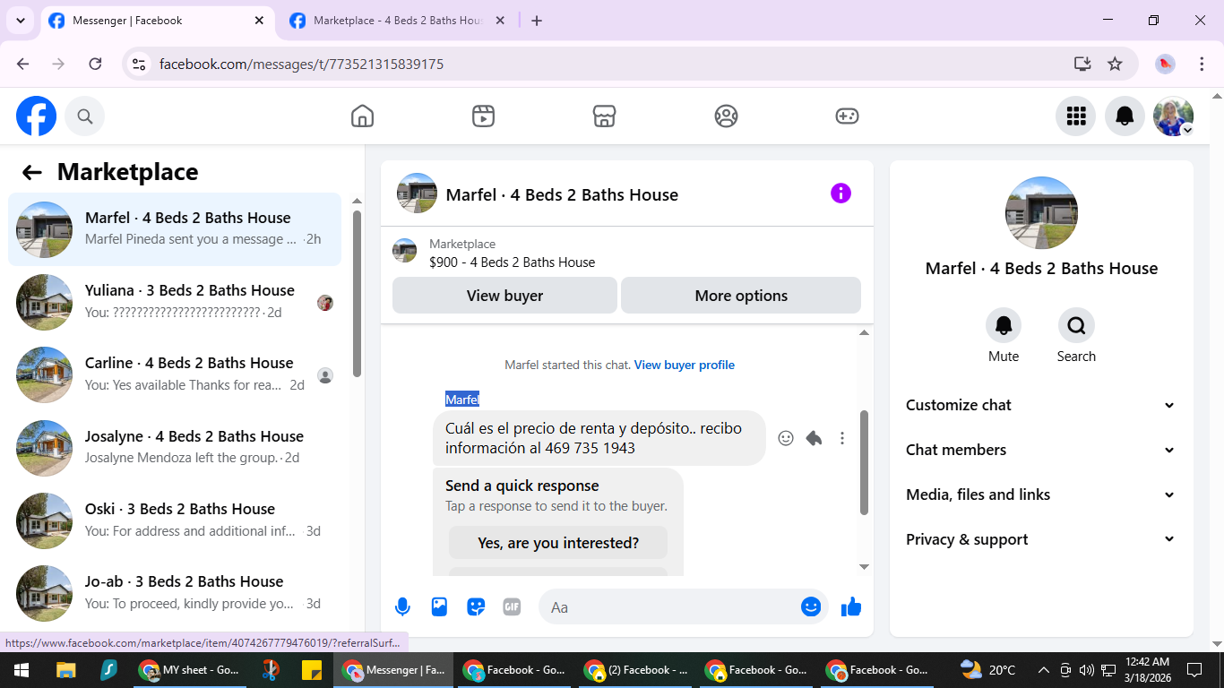Go to the Home feed icon

[362, 116]
